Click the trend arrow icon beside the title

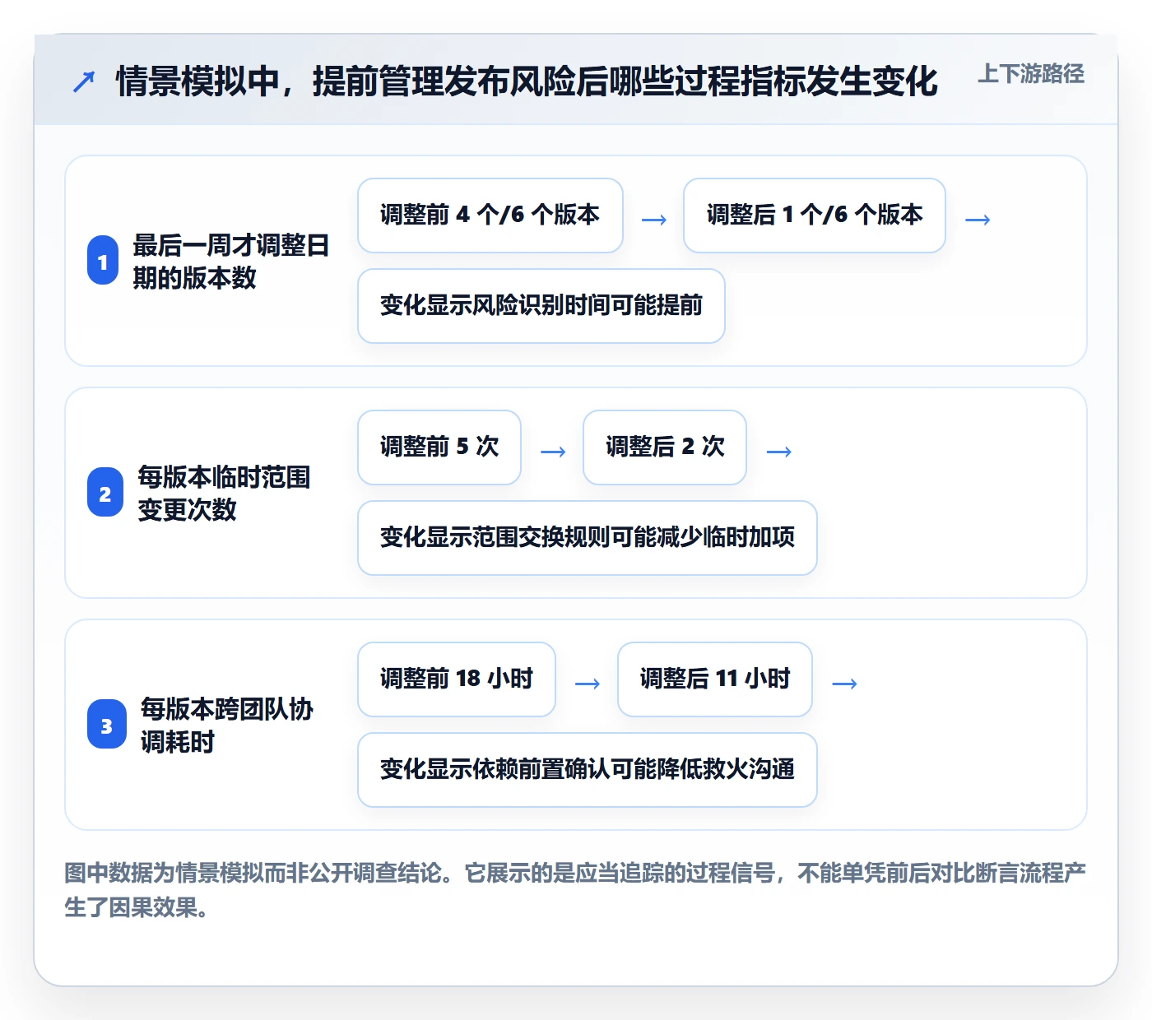point(84,81)
